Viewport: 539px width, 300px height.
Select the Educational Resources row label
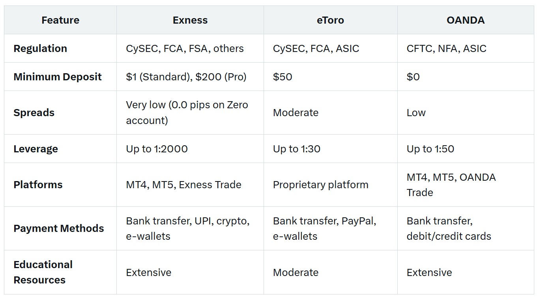[43, 272]
